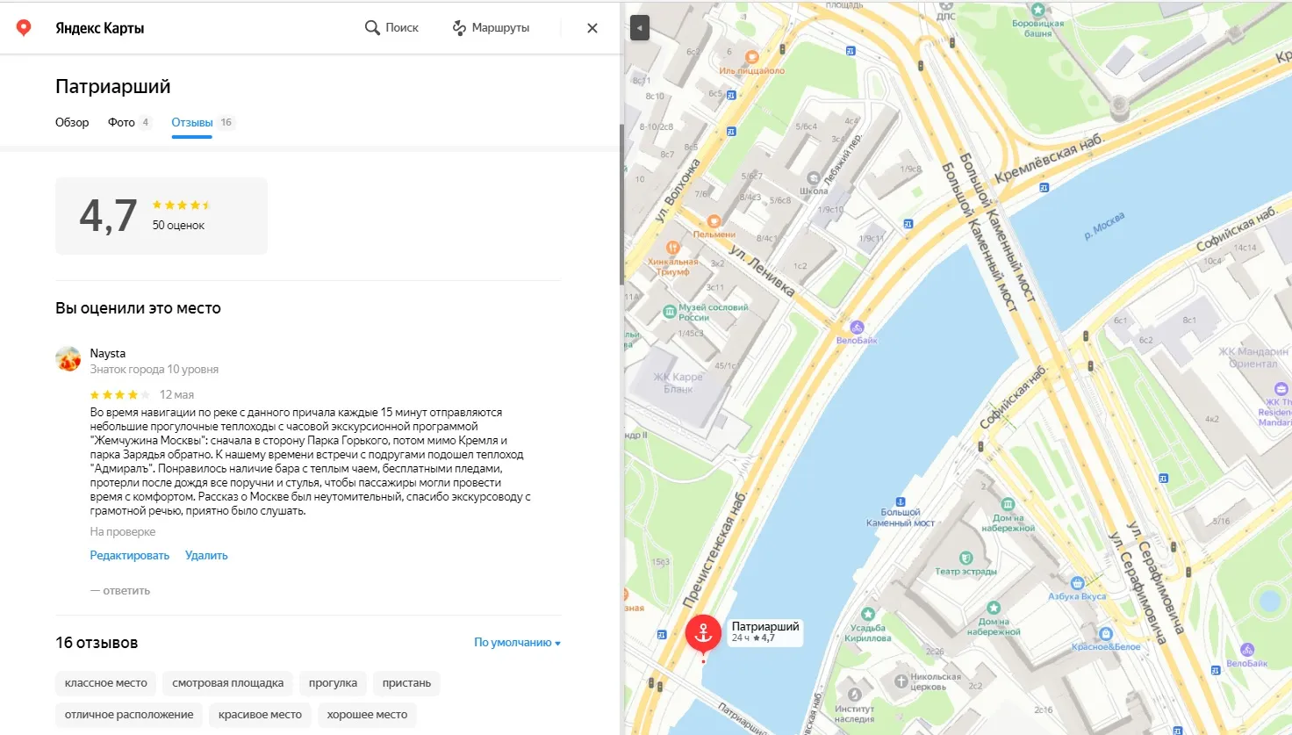Collapse the side panel arrow button
Image resolution: width=1292 pixels, height=735 pixels.
640,28
